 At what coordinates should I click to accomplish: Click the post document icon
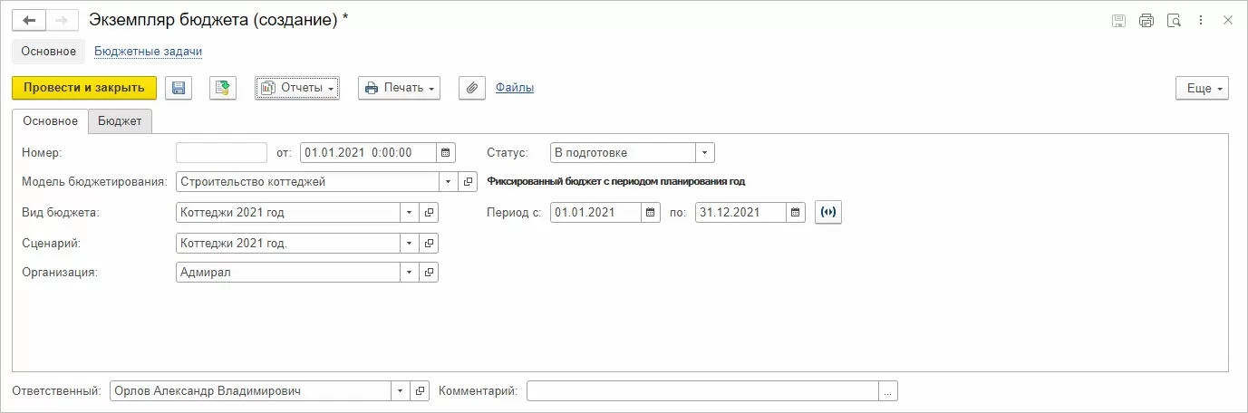(223, 88)
